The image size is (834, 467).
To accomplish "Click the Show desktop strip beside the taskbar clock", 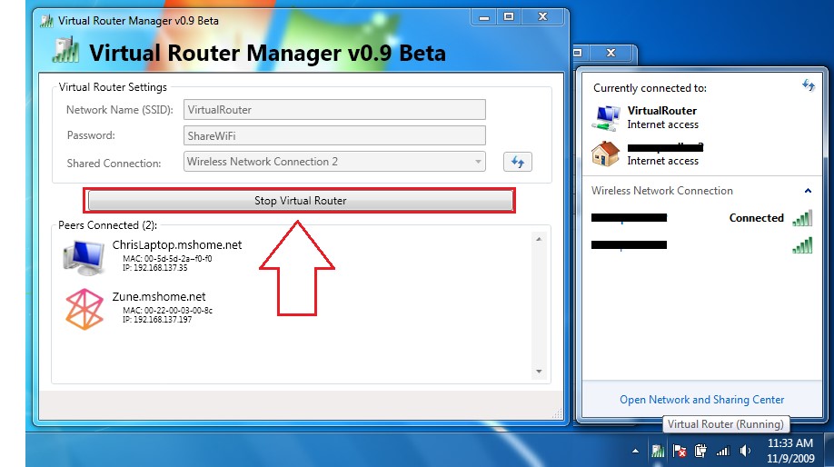I will (x=829, y=450).
